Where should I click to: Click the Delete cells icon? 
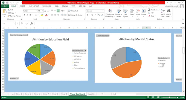point(138,11)
